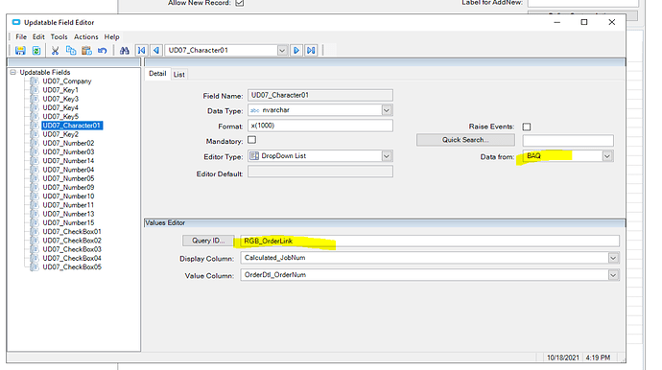Open the Data from dropdown
Image resolution: width=662 pixels, height=370 pixels.
point(606,156)
